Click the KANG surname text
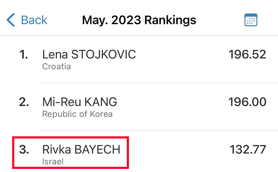 pos(100,102)
